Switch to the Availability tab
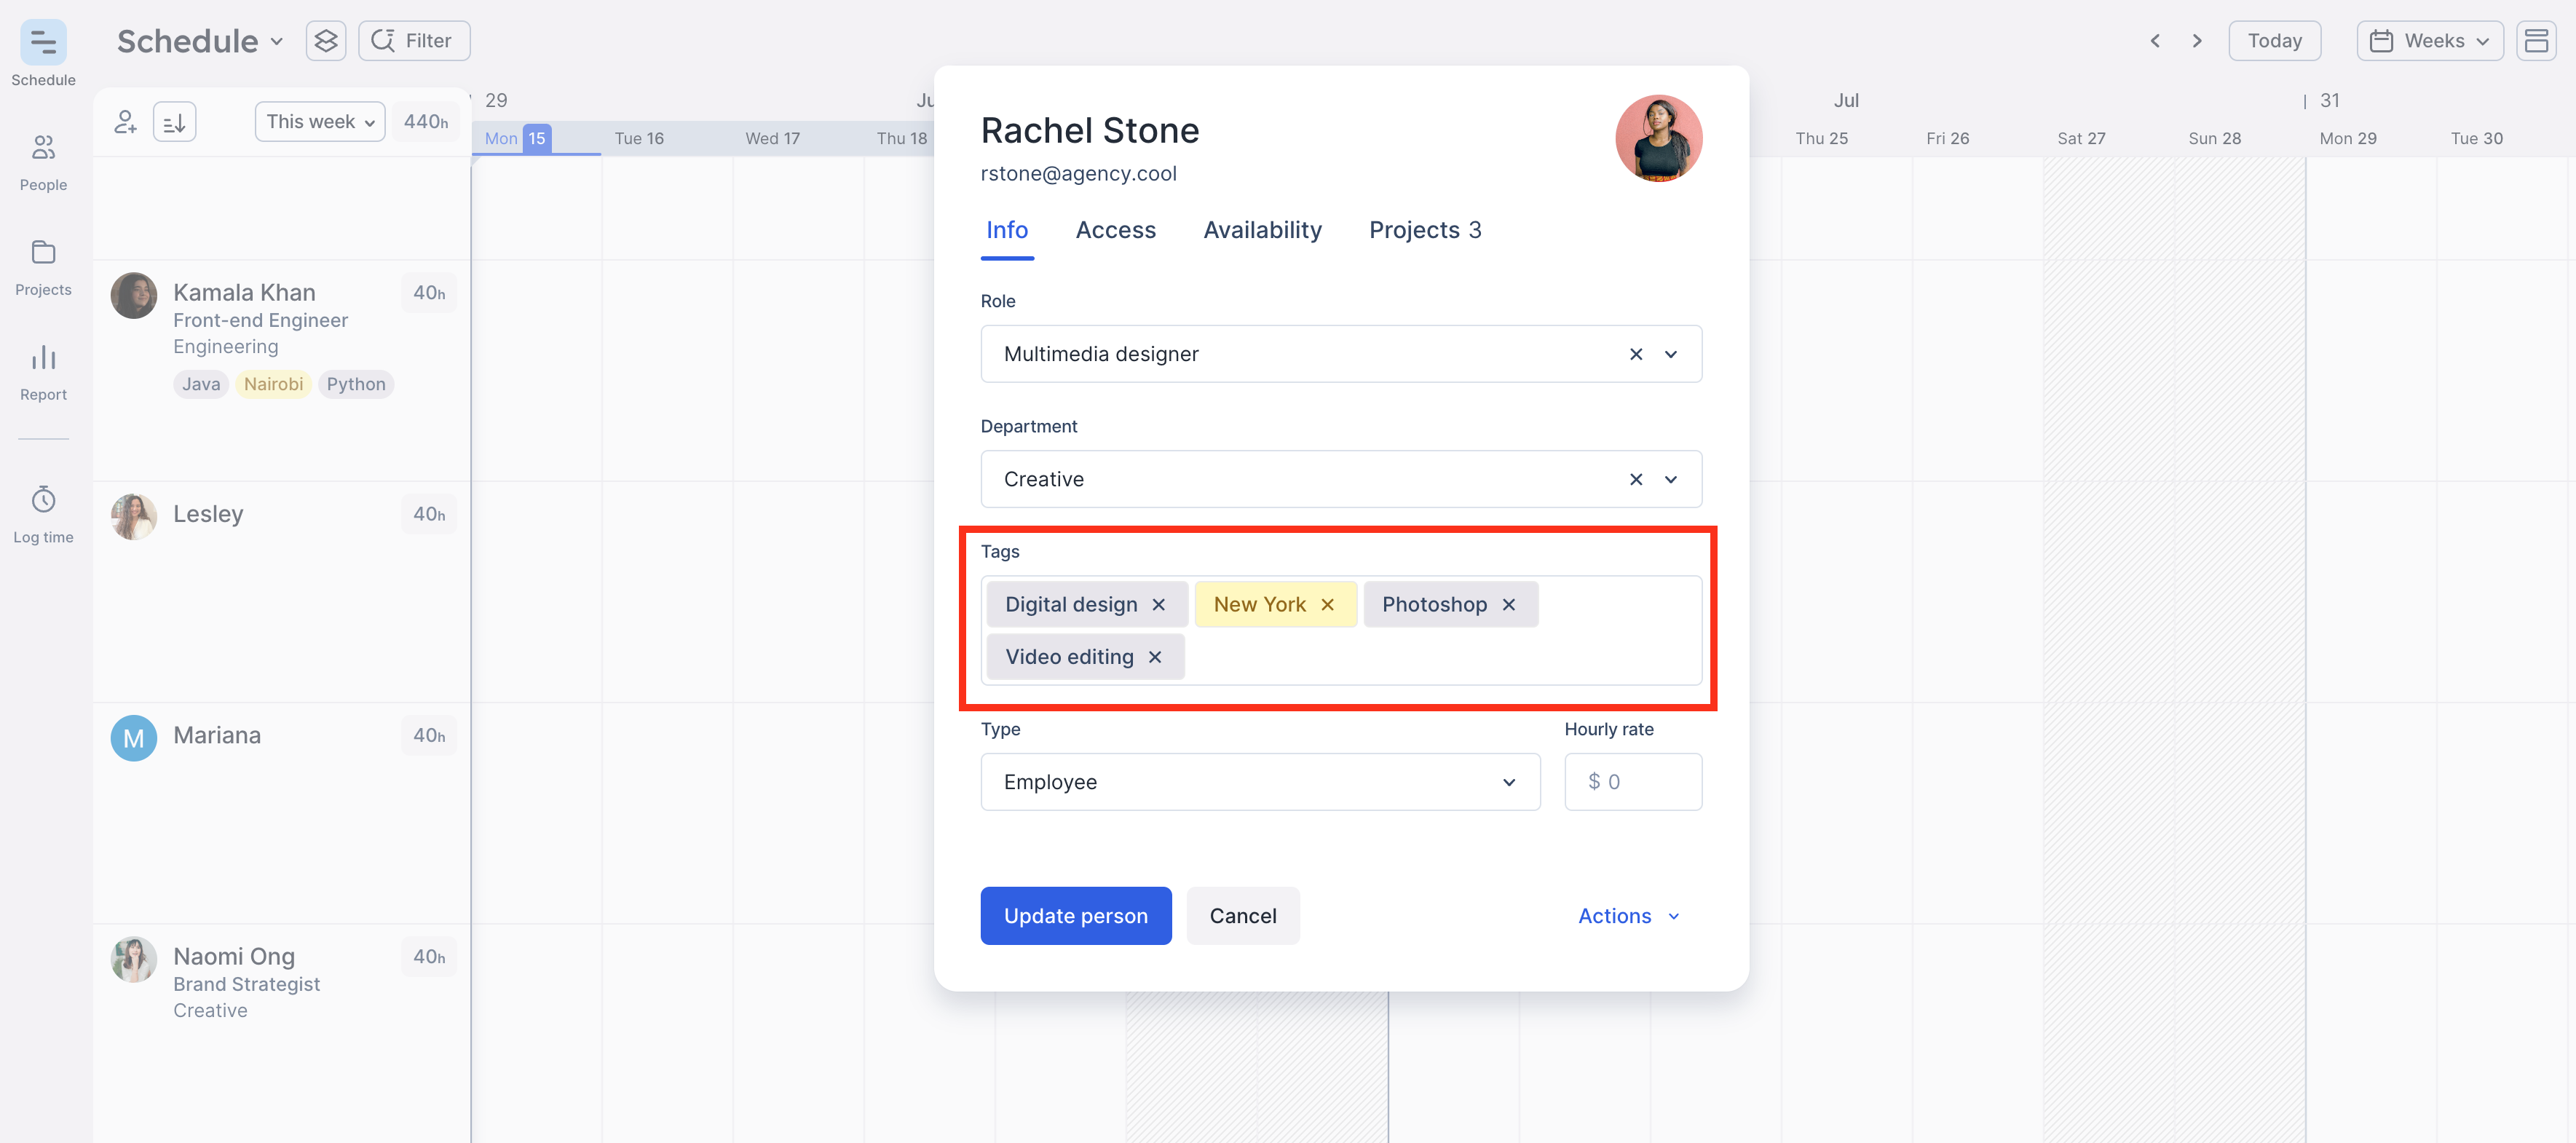The height and width of the screenshot is (1143, 2576). [1262, 230]
